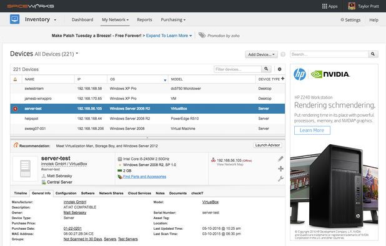Click the Find Parts tag icon

coord(120,177)
